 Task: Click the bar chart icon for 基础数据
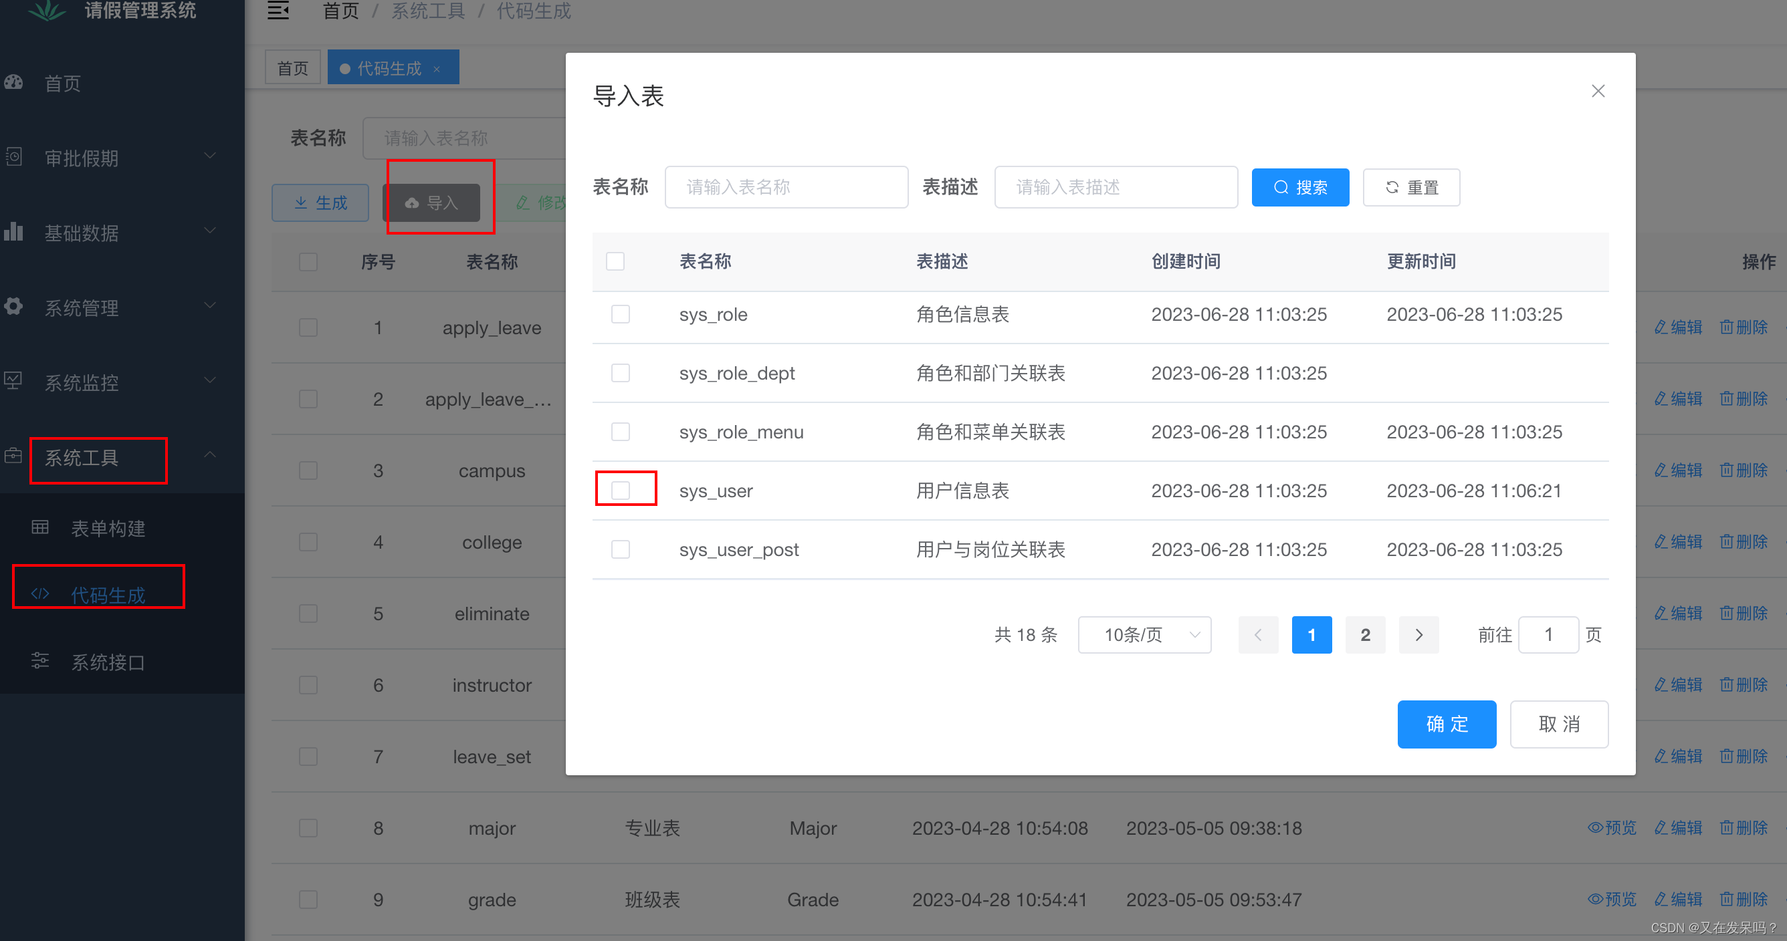pos(14,232)
